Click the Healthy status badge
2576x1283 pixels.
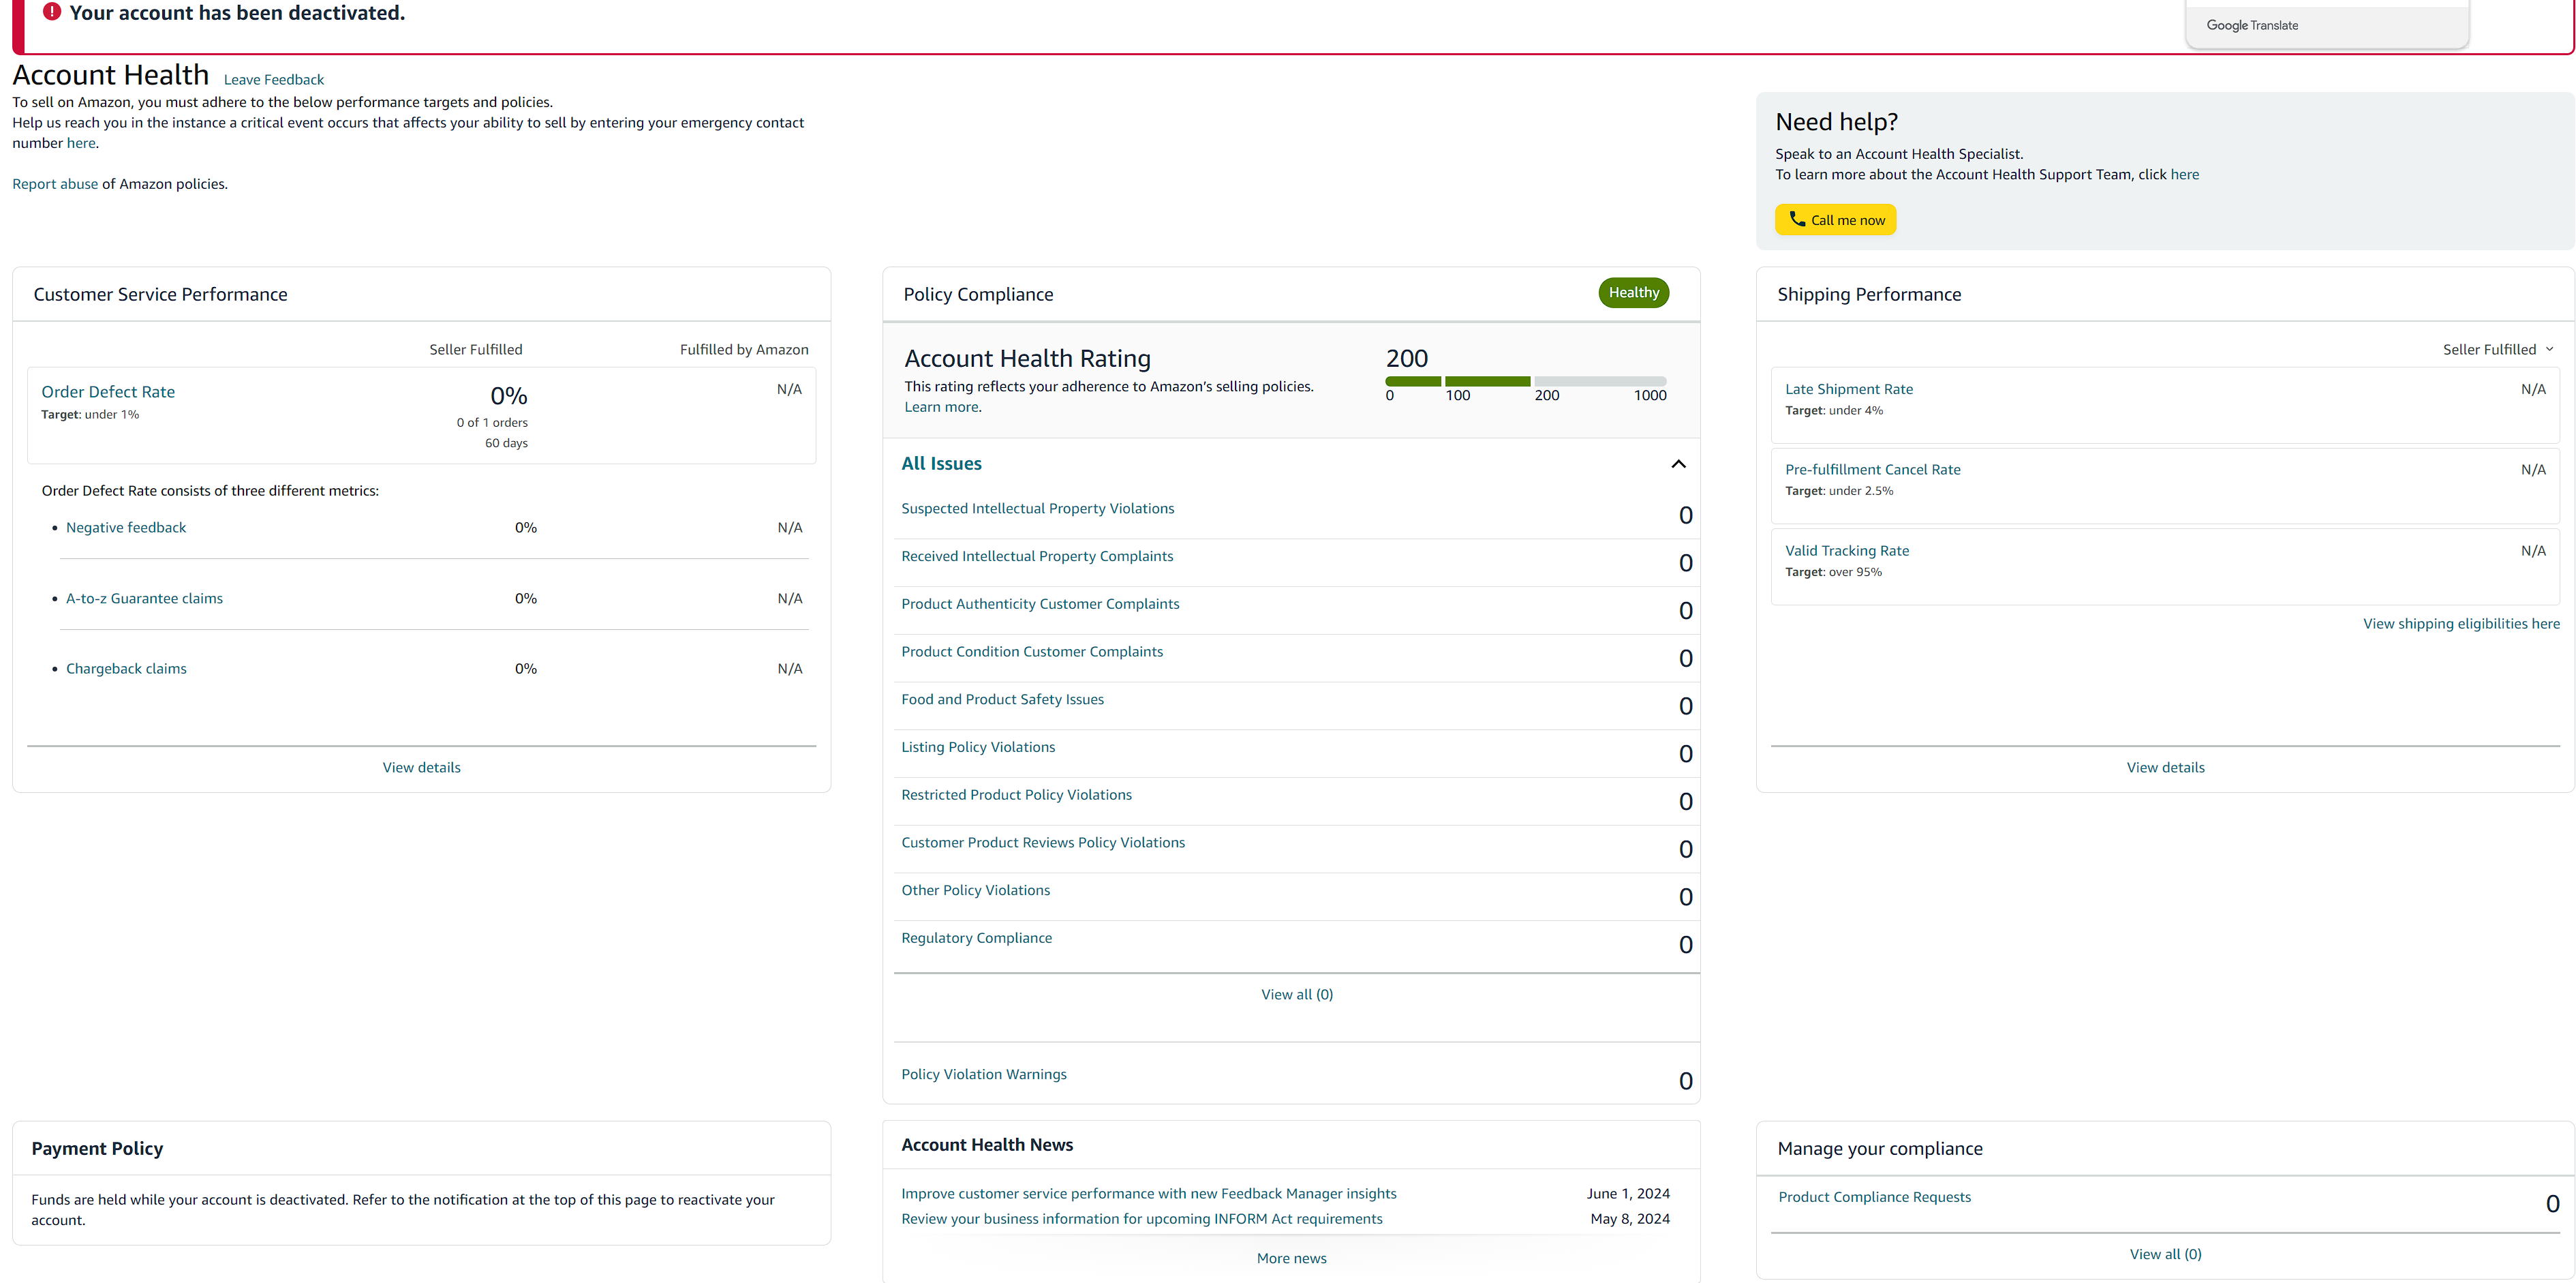(1633, 292)
